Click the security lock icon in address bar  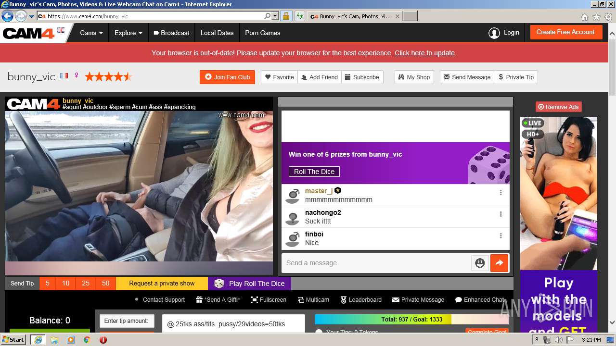[286, 16]
